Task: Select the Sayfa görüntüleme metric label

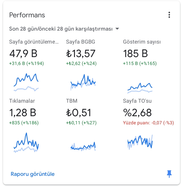Action: click(34, 42)
